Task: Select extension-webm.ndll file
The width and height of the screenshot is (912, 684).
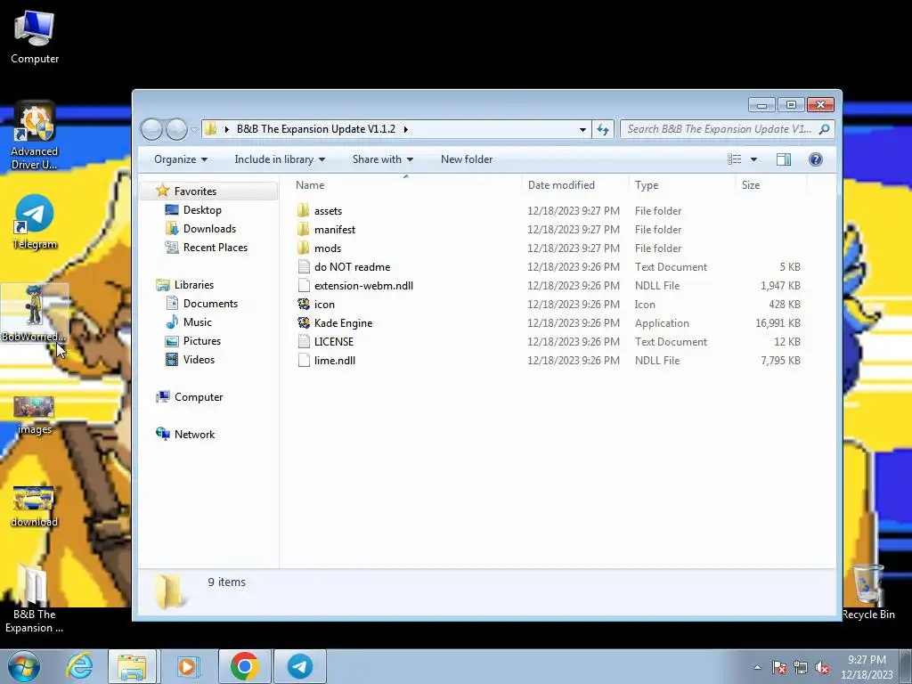Action: [x=363, y=286]
